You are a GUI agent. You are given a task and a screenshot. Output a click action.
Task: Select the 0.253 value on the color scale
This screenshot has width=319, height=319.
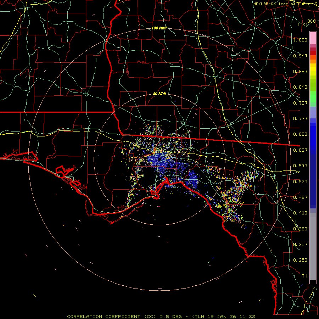[x=300, y=260]
